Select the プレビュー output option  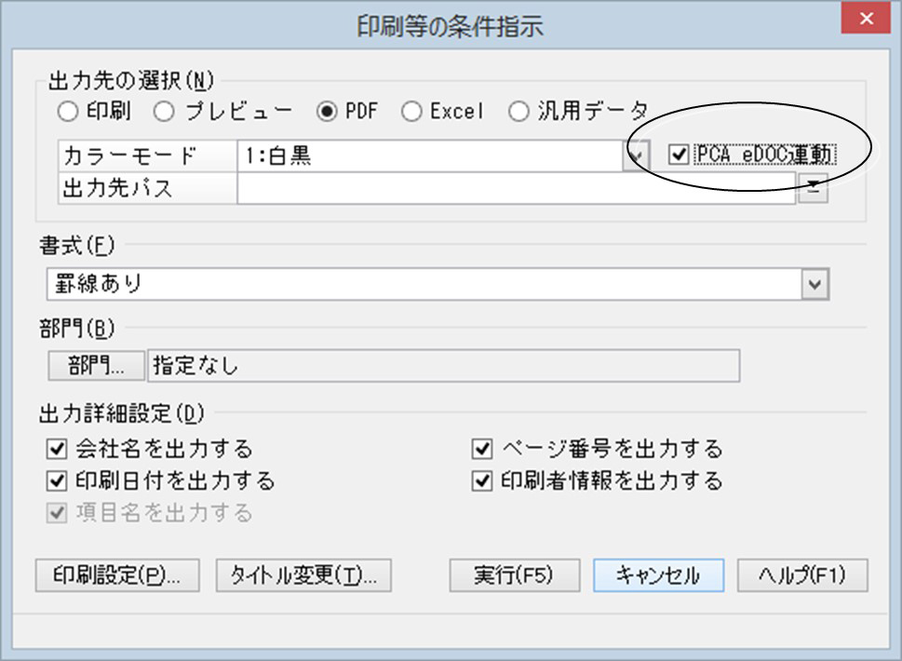[x=164, y=111]
